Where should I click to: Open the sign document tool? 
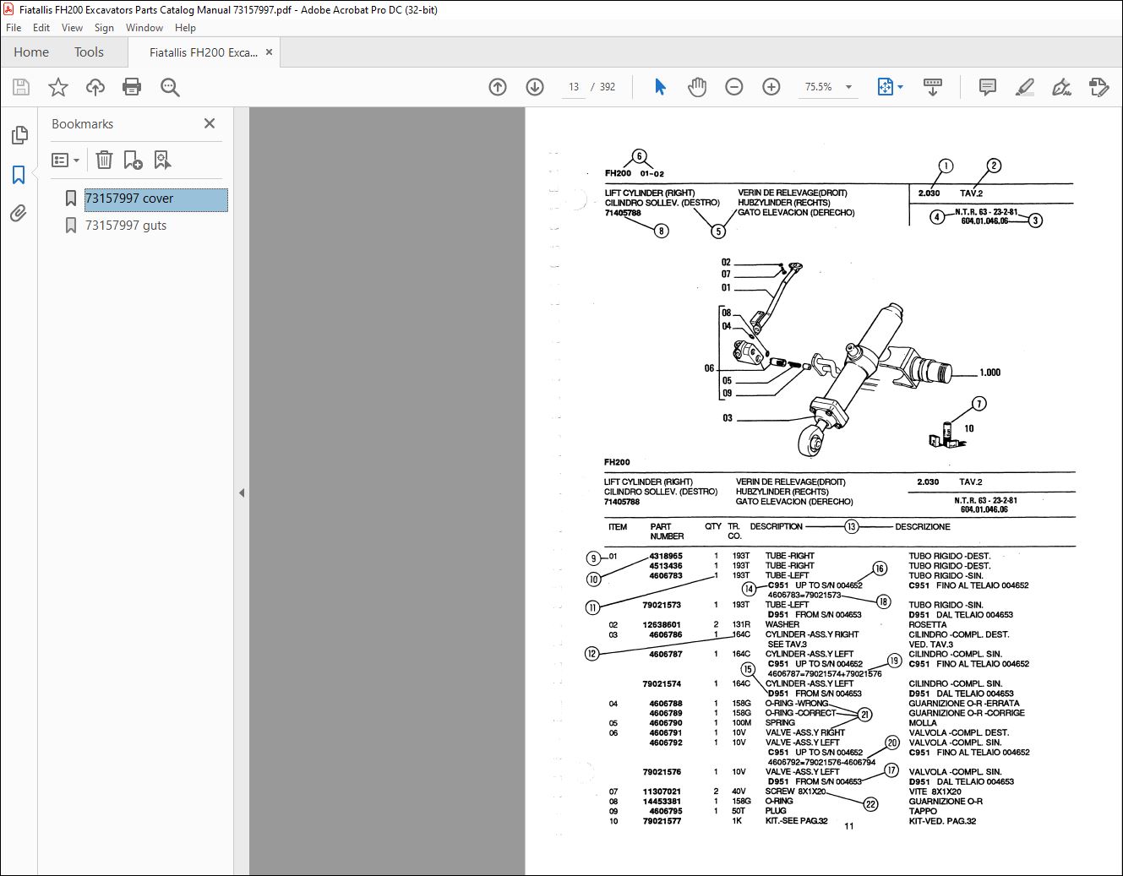1061,87
